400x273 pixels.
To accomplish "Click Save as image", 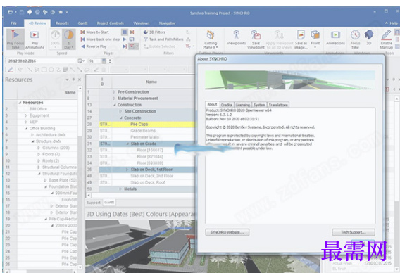I will 301,40.
